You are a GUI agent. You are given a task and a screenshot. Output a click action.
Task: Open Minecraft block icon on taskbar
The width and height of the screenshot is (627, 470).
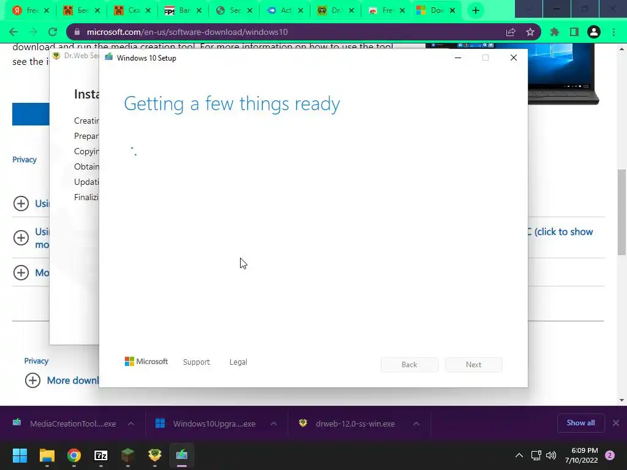127,455
